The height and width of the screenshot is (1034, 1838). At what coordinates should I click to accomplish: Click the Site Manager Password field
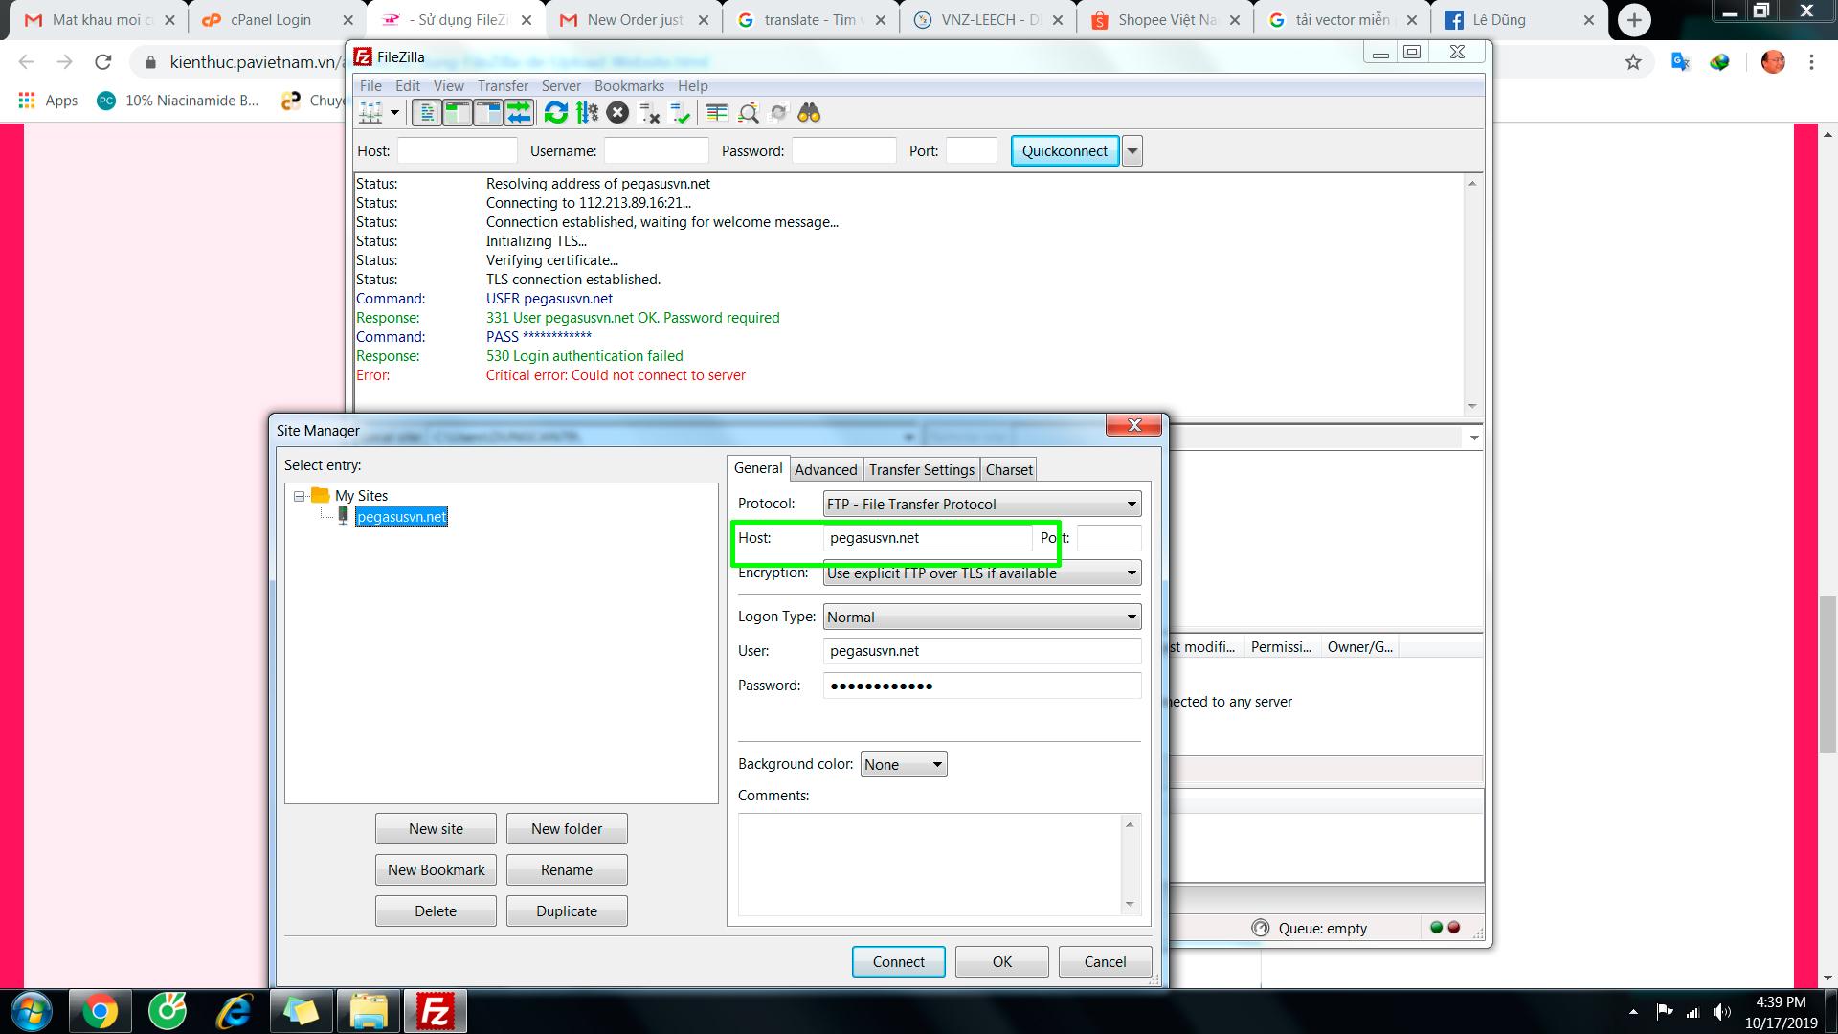(982, 686)
